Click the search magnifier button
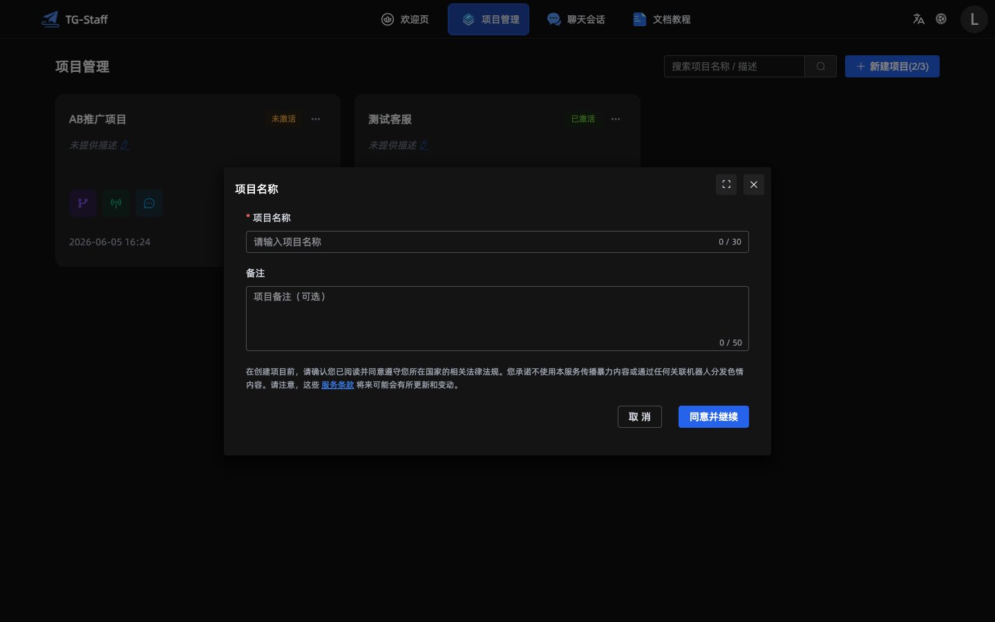Image resolution: width=995 pixels, height=622 pixels. (821, 66)
